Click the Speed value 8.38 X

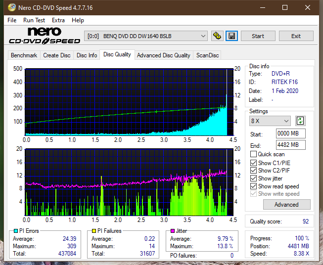301,254
